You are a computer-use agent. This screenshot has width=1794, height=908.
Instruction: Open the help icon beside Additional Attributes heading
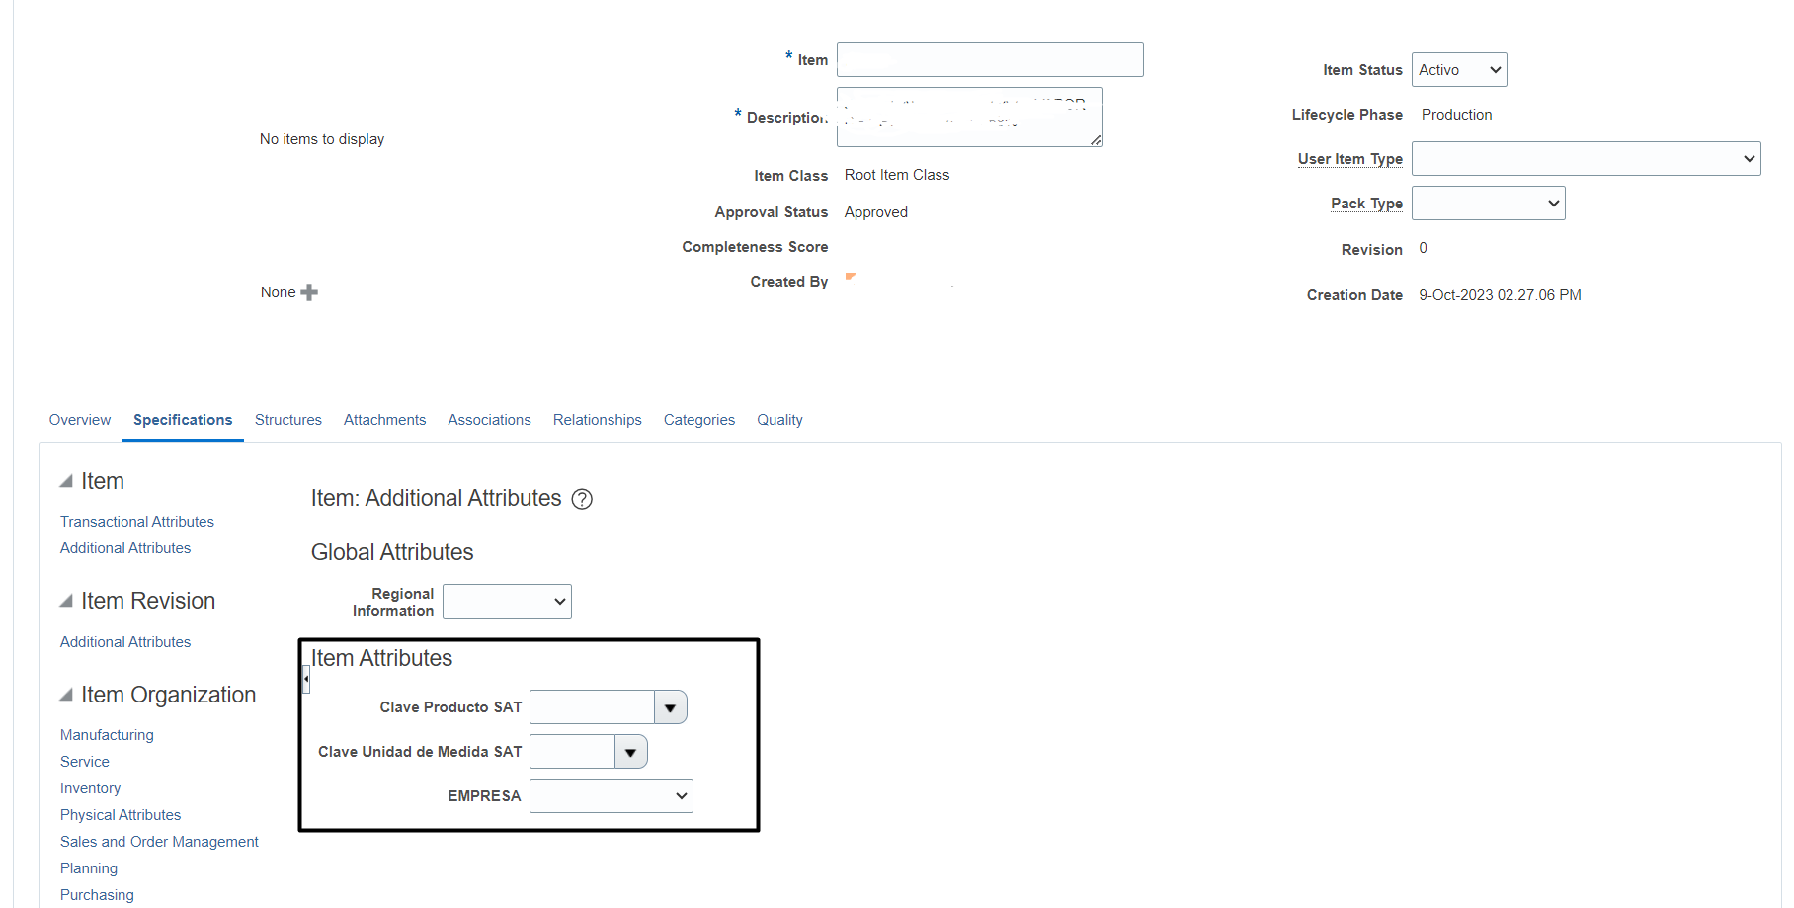point(582,500)
